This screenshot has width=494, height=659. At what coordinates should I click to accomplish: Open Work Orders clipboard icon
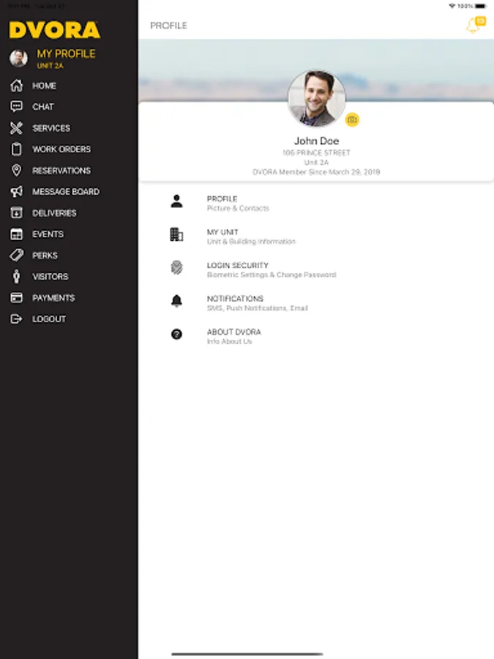[x=16, y=149]
